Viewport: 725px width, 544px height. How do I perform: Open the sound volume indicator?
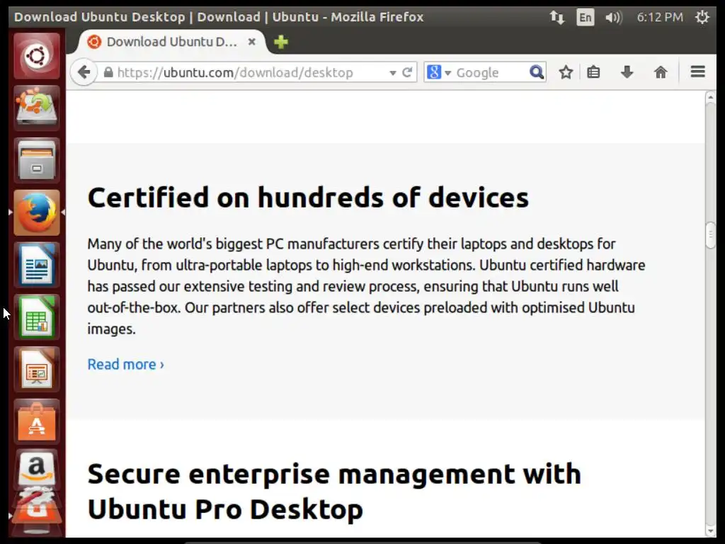tap(614, 18)
